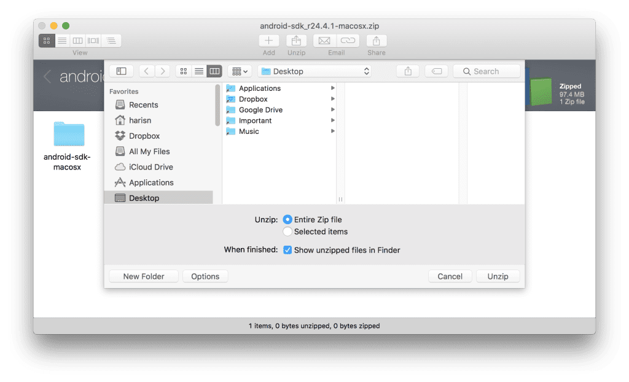The width and height of the screenshot is (629, 382).
Task: Click the Add icon in the toolbar
Action: (268, 41)
